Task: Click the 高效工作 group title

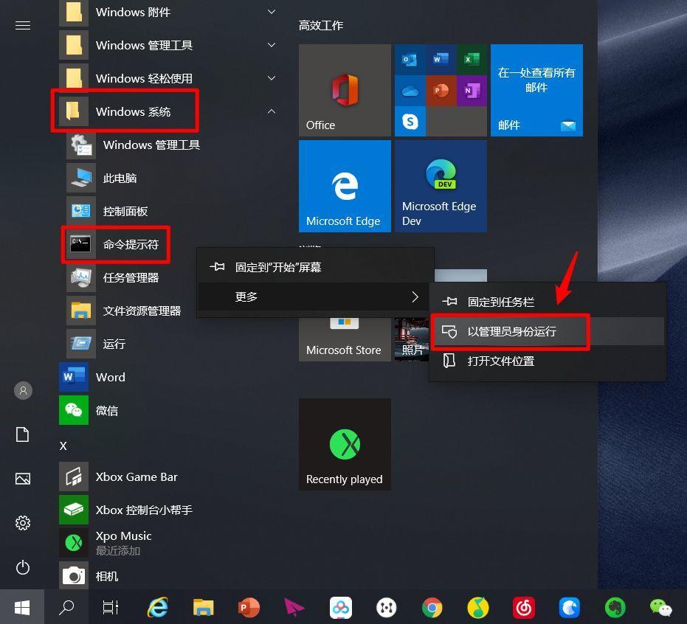Action: point(321,25)
